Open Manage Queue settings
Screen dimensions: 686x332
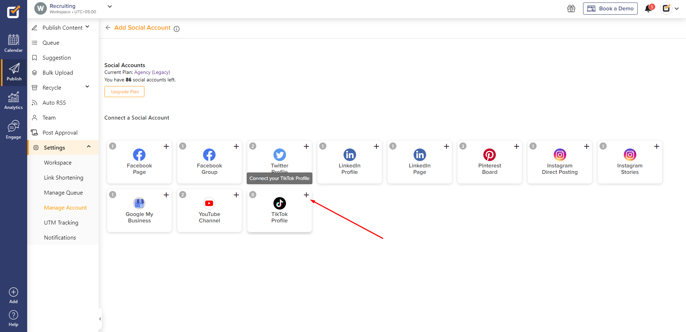click(x=63, y=193)
